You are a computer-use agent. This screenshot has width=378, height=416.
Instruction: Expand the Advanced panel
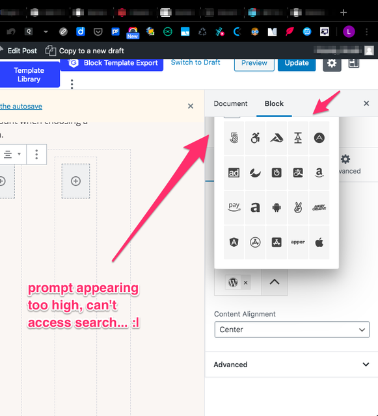(291, 365)
